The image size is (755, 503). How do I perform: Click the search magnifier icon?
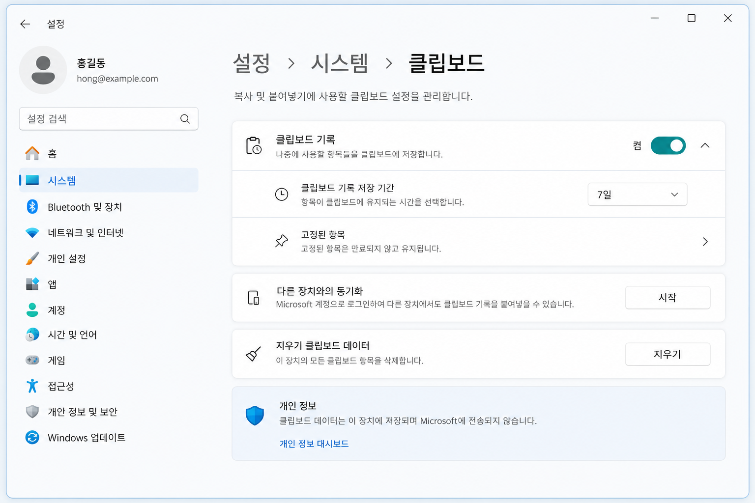click(185, 119)
